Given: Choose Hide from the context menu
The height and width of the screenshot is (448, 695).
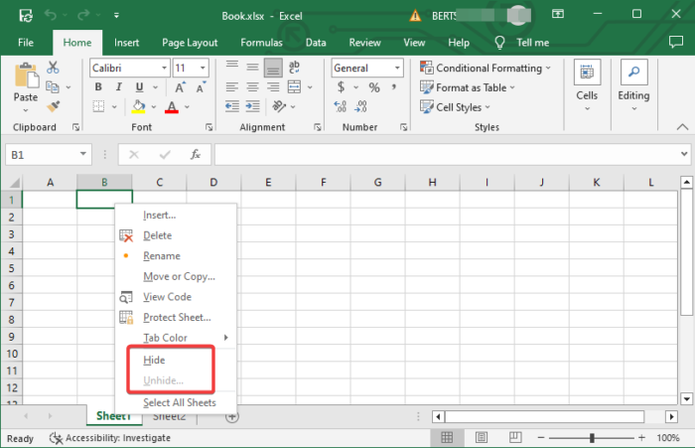Looking at the screenshot, I should [x=154, y=360].
